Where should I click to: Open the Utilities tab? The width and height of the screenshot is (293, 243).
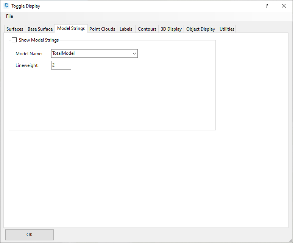pyautogui.click(x=227, y=29)
